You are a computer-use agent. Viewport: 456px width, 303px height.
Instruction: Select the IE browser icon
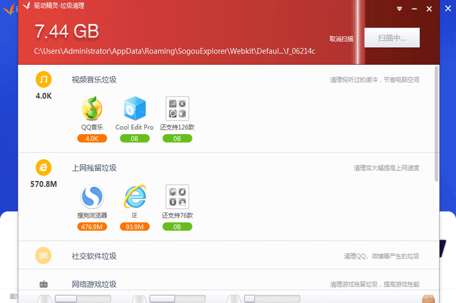(x=135, y=197)
